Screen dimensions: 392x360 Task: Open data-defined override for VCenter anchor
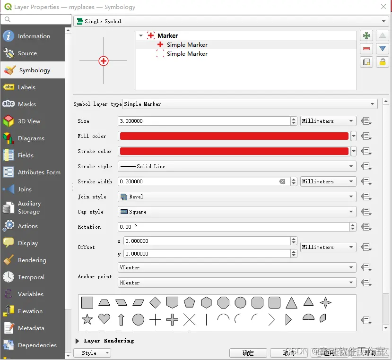pyautogui.click(x=366, y=267)
